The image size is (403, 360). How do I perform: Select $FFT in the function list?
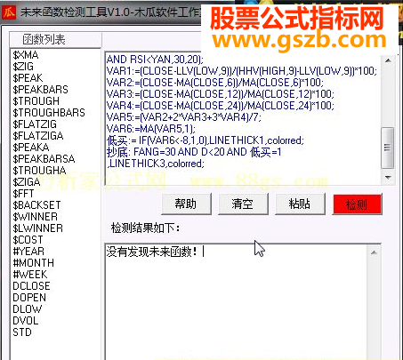pos(23,194)
